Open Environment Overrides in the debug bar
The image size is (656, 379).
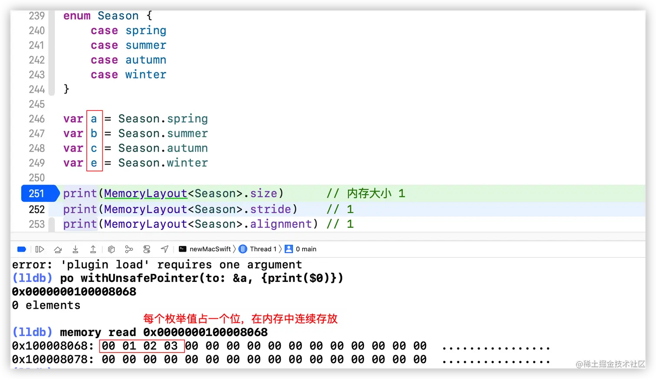coord(147,249)
